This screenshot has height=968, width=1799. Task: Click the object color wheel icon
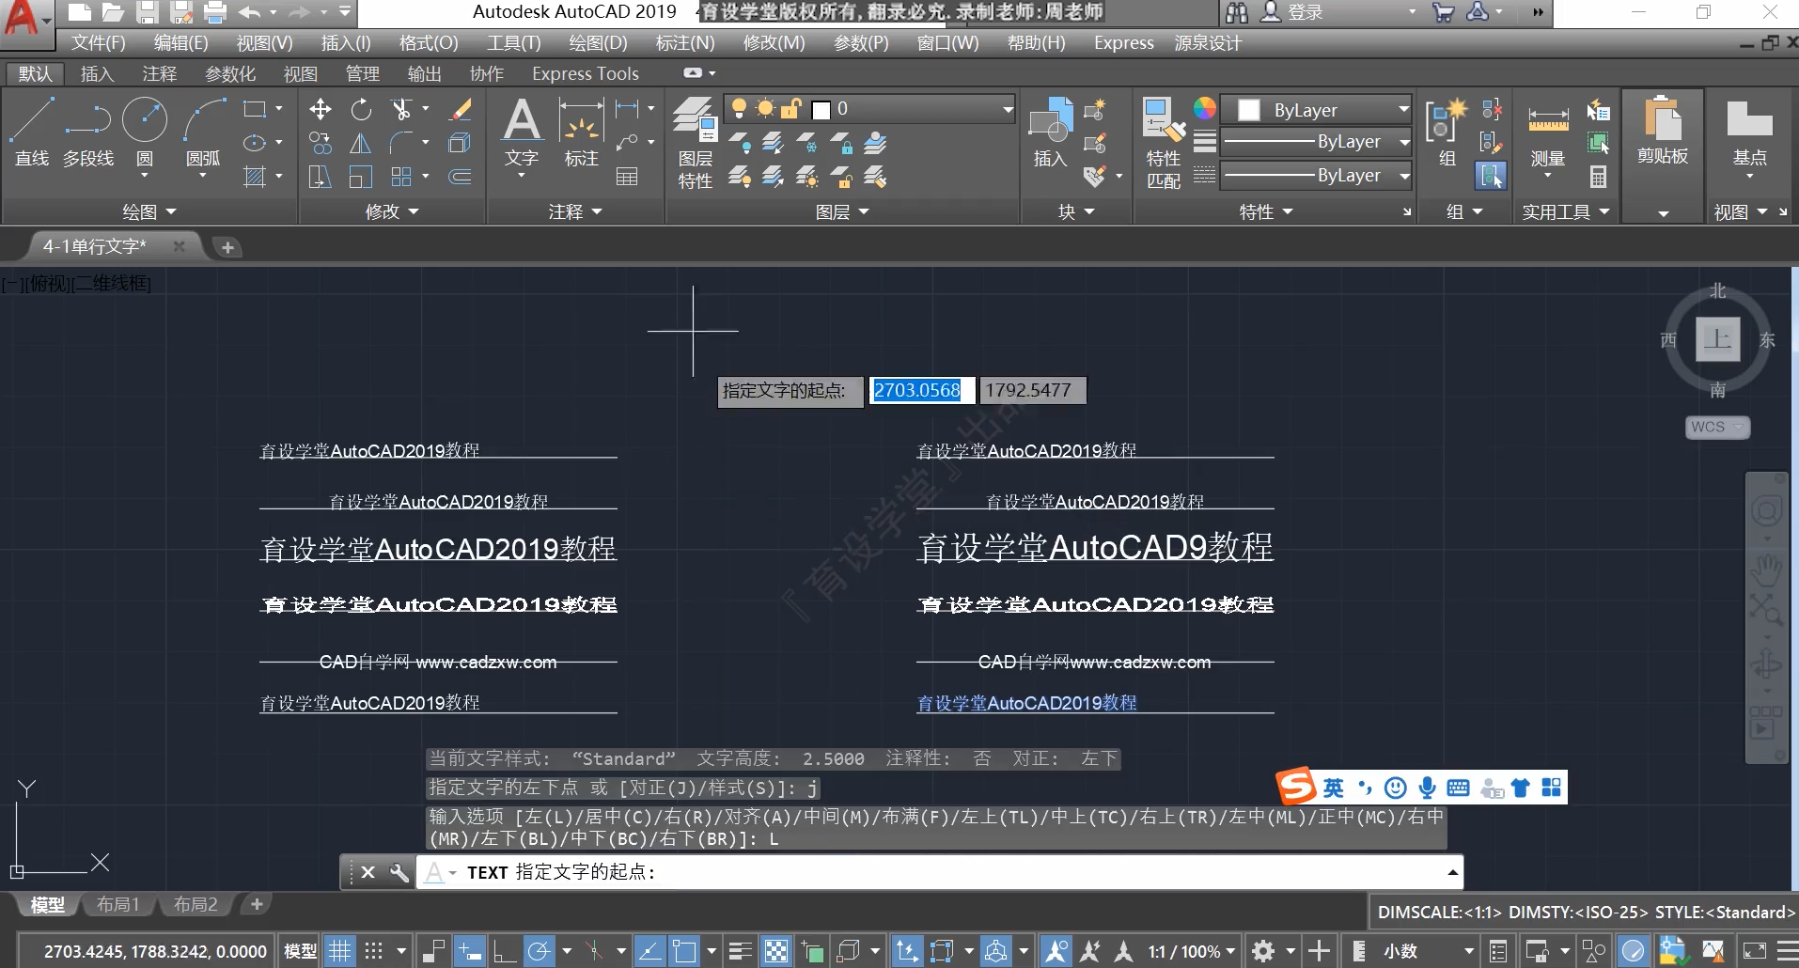(1205, 108)
